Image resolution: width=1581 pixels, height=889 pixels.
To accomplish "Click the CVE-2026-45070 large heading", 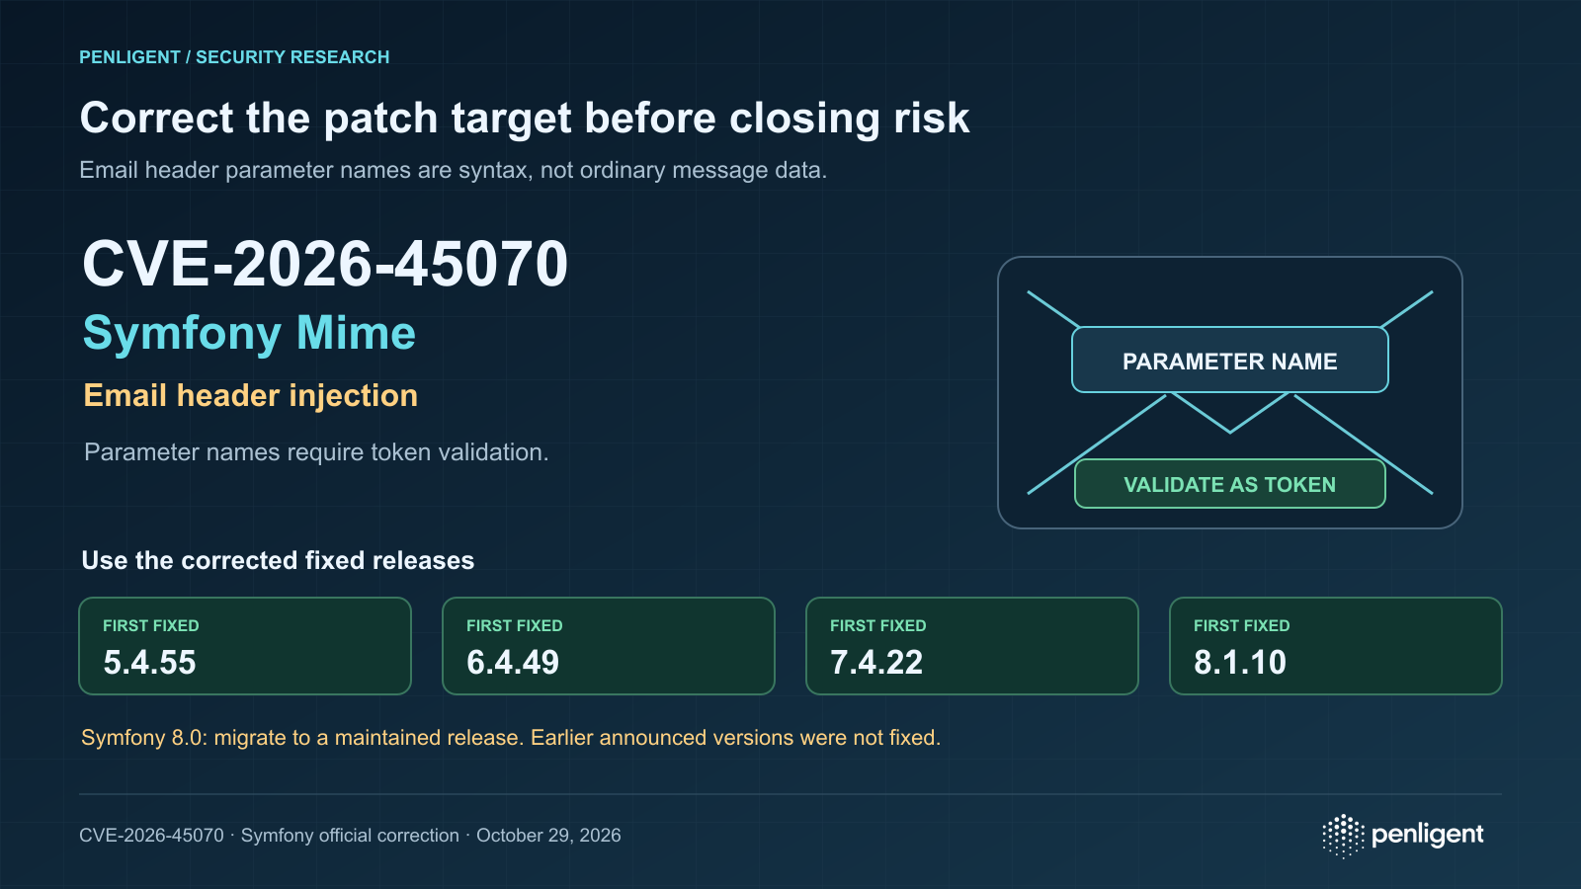I will click(x=325, y=264).
